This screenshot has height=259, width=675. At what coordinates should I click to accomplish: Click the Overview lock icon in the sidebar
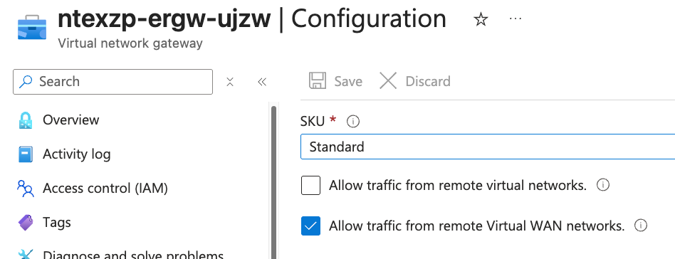pos(26,120)
